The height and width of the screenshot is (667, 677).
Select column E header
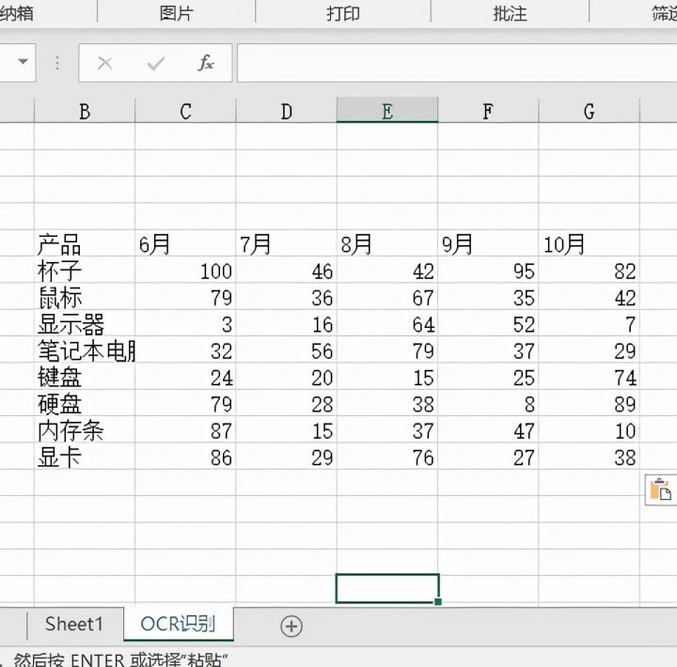387,110
